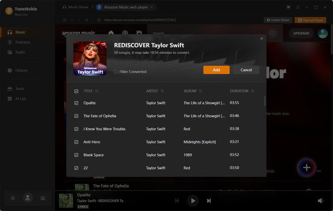Click the now playing Opalite album art
333x211 pixels.
coord(66,201)
